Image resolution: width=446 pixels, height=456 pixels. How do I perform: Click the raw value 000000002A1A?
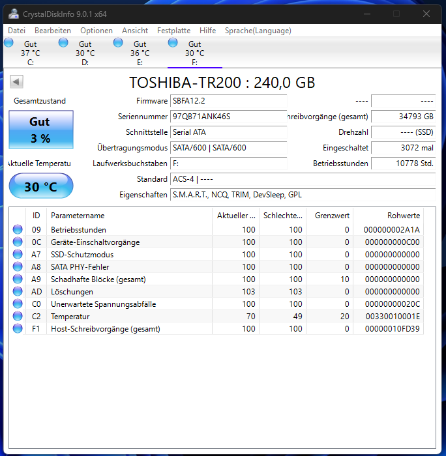tap(392, 230)
